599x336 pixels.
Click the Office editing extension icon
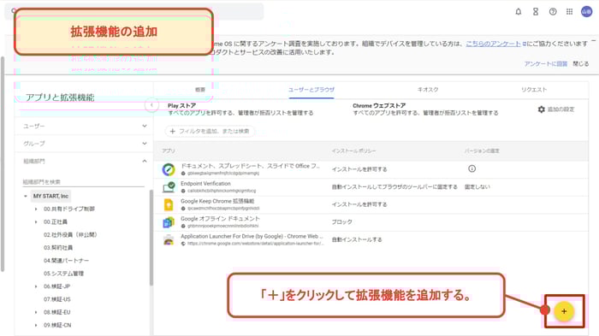pos(169,169)
